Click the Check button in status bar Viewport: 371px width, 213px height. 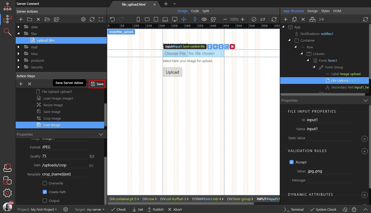click(118, 210)
